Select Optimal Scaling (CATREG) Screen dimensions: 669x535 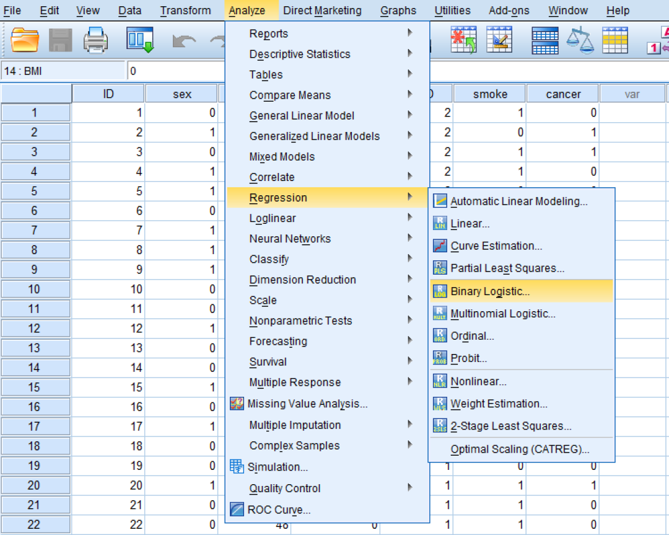pyautogui.click(x=522, y=449)
